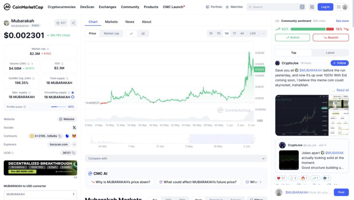Viewport: 354px width, 200px height.
Task: Open the apps grid icon near search
Action: pos(312,7)
